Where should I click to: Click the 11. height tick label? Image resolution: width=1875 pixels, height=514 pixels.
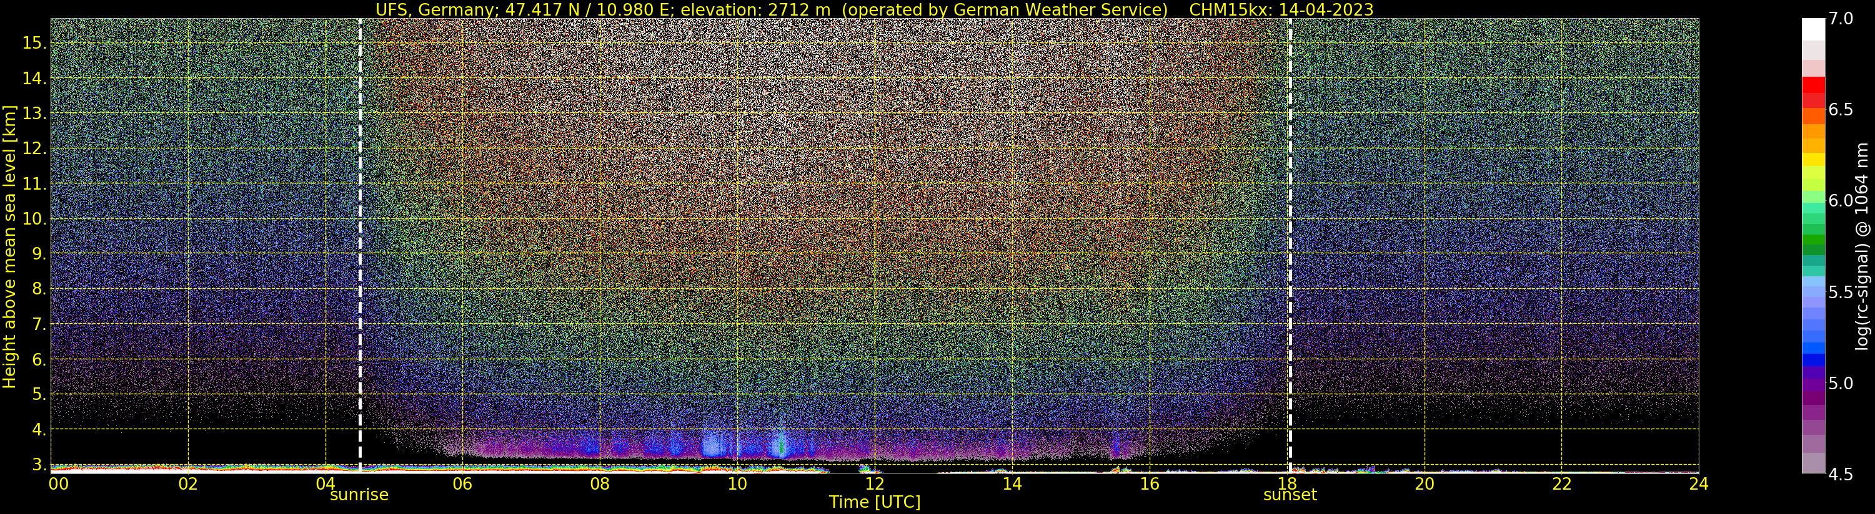point(35,184)
